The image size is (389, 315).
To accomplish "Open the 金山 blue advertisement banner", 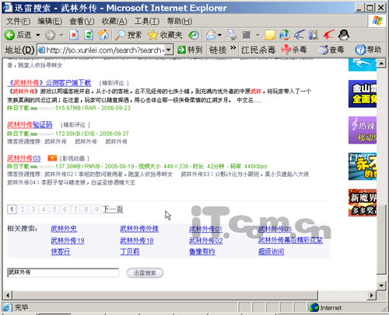I will [363, 94].
